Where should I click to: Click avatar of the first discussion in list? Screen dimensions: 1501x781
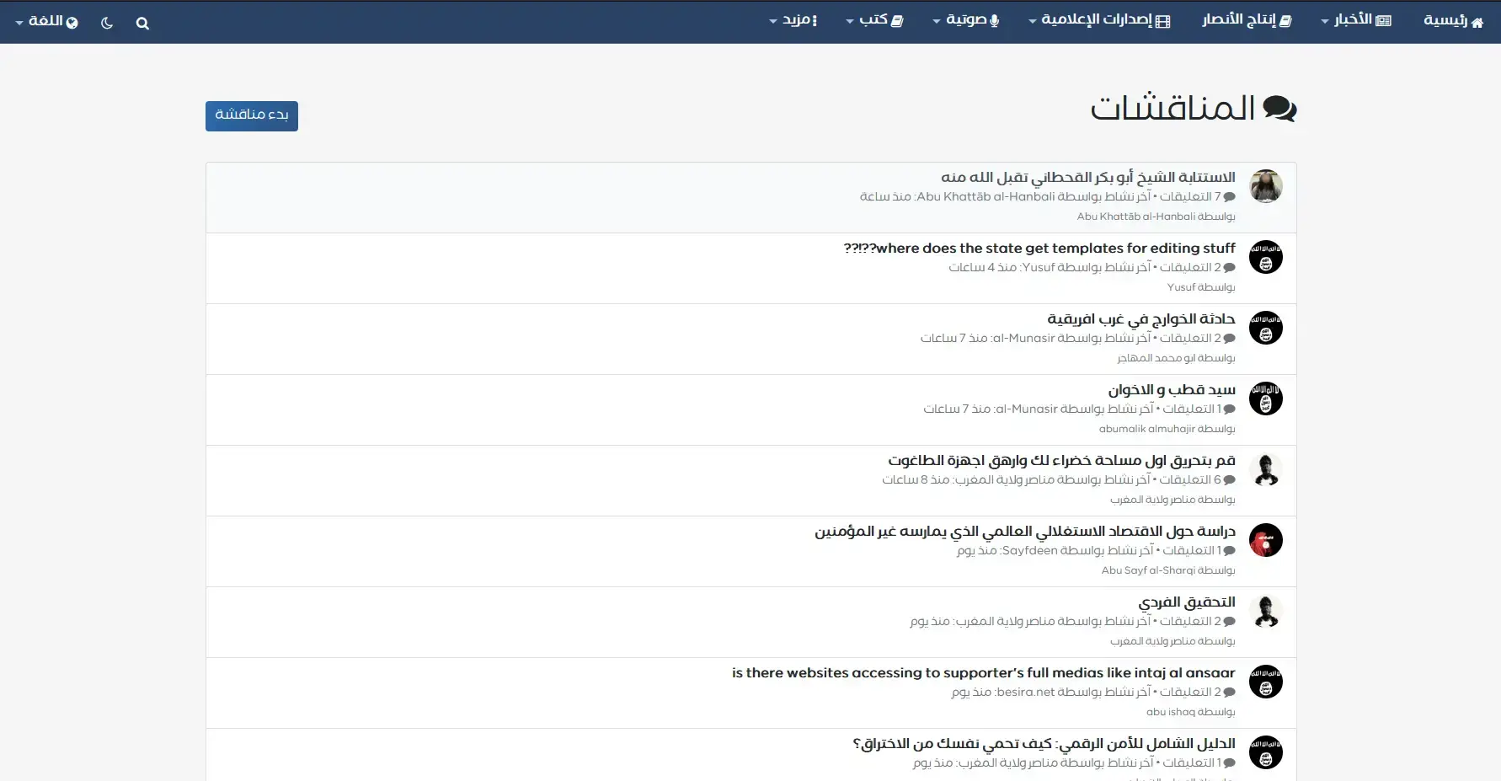click(x=1265, y=186)
